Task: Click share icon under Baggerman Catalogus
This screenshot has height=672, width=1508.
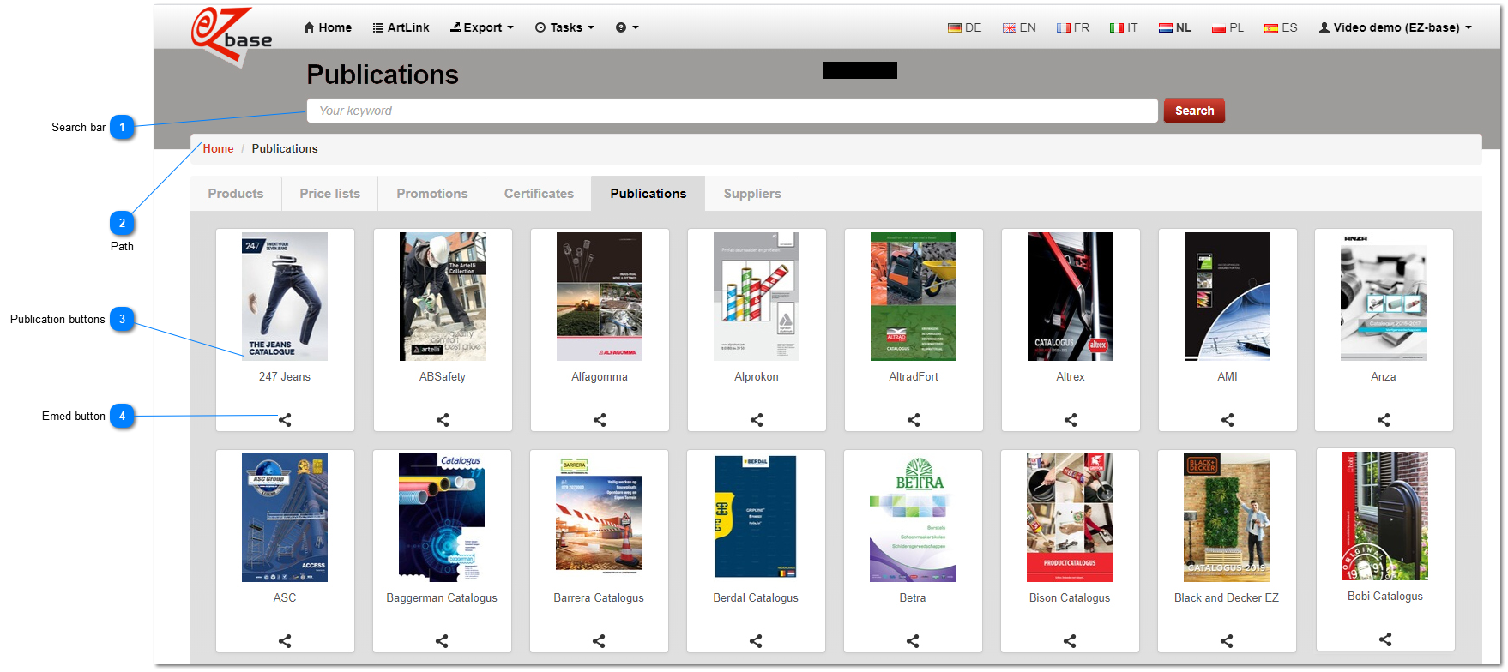Action: pos(442,641)
